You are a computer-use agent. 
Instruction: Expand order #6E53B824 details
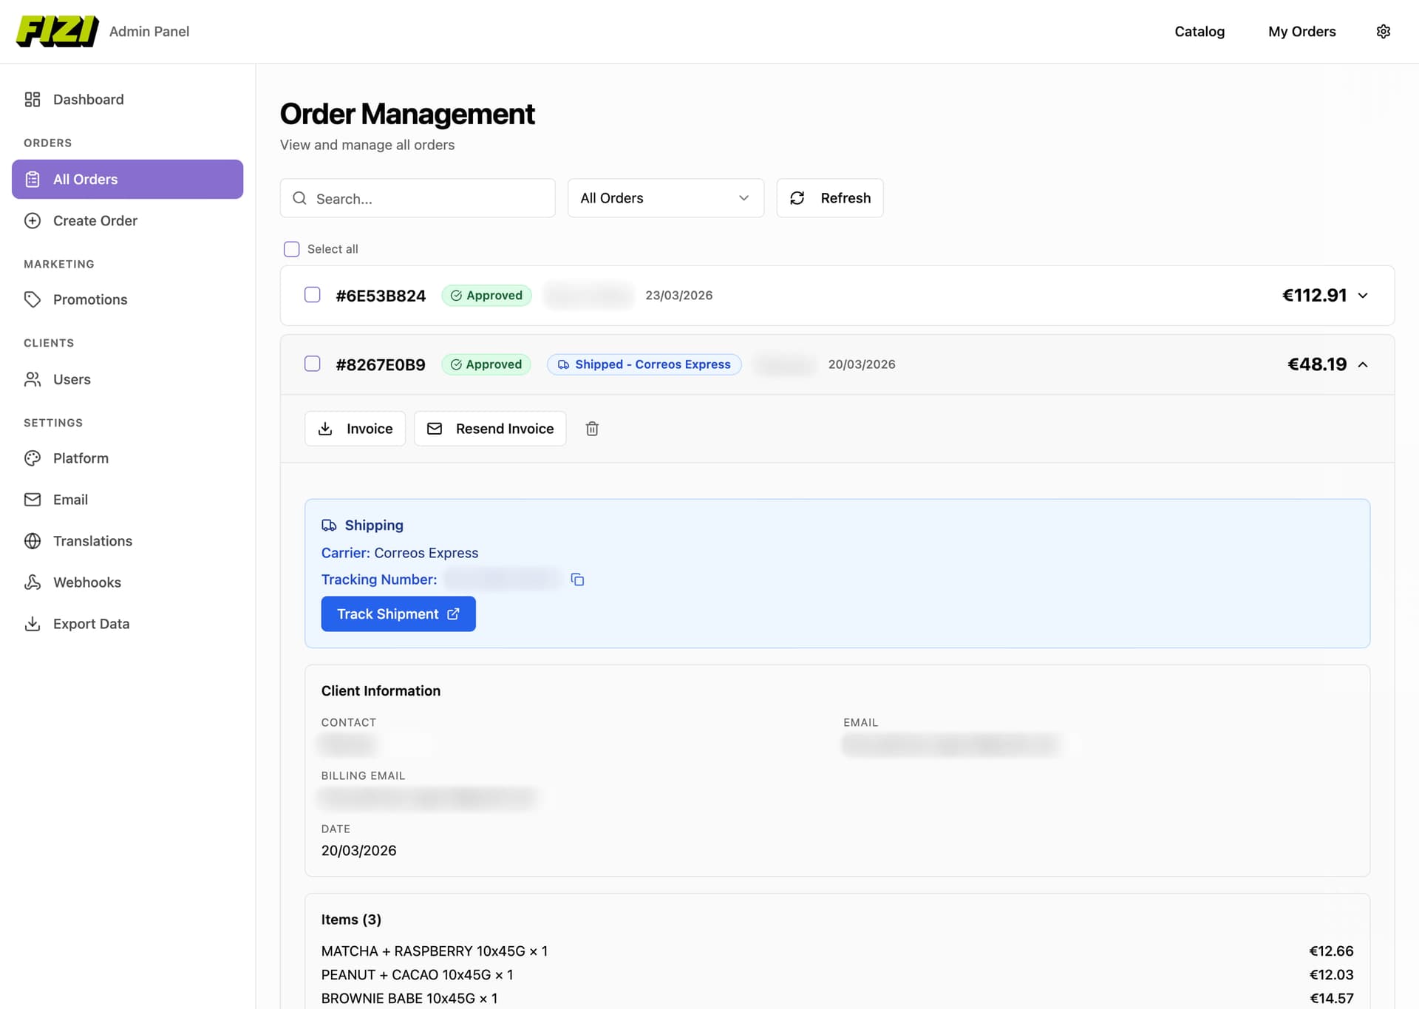[x=1364, y=295]
